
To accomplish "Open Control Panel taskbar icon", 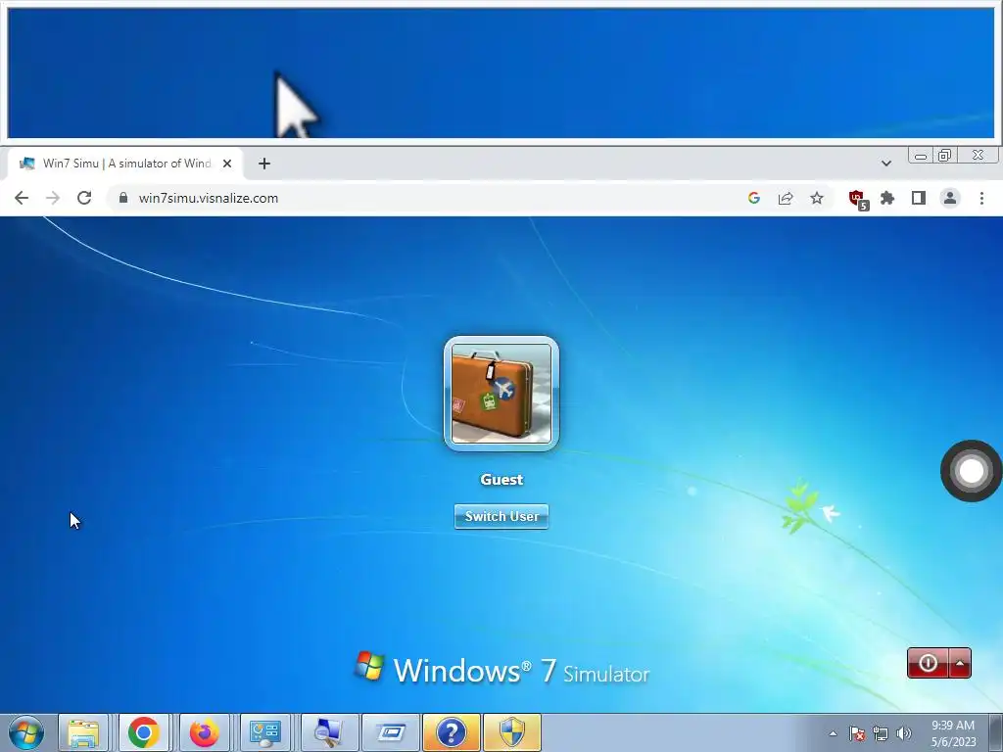I will (x=264, y=732).
